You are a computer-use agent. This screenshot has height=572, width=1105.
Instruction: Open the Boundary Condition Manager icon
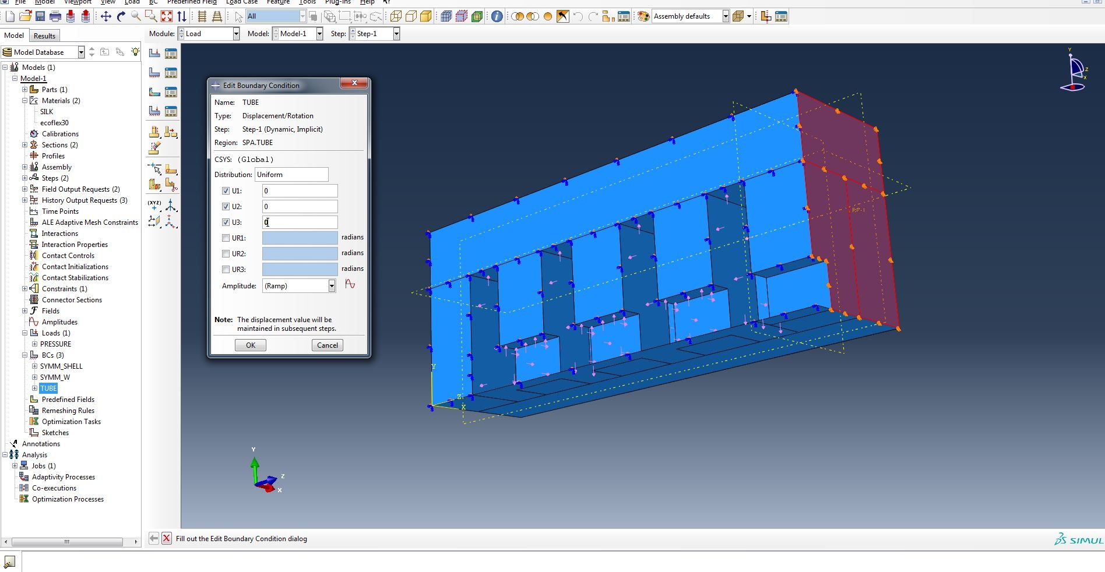coord(171,73)
